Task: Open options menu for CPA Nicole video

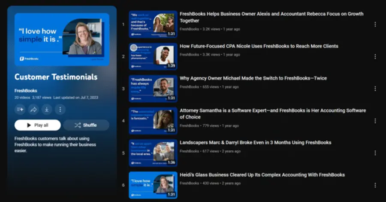Action: coord(375,56)
